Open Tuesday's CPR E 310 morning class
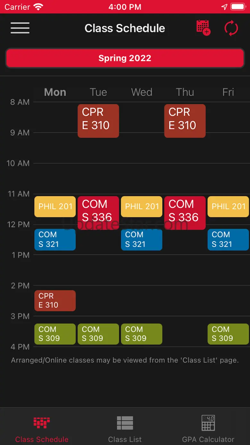The width and height of the screenshot is (250, 445). coord(98,121)
